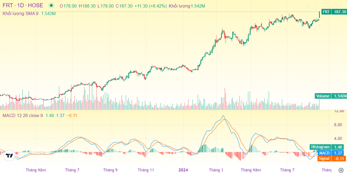Click the FRT 187.30 price label
The height and width of the screenshot is (173, 347).
click(334, 12)
